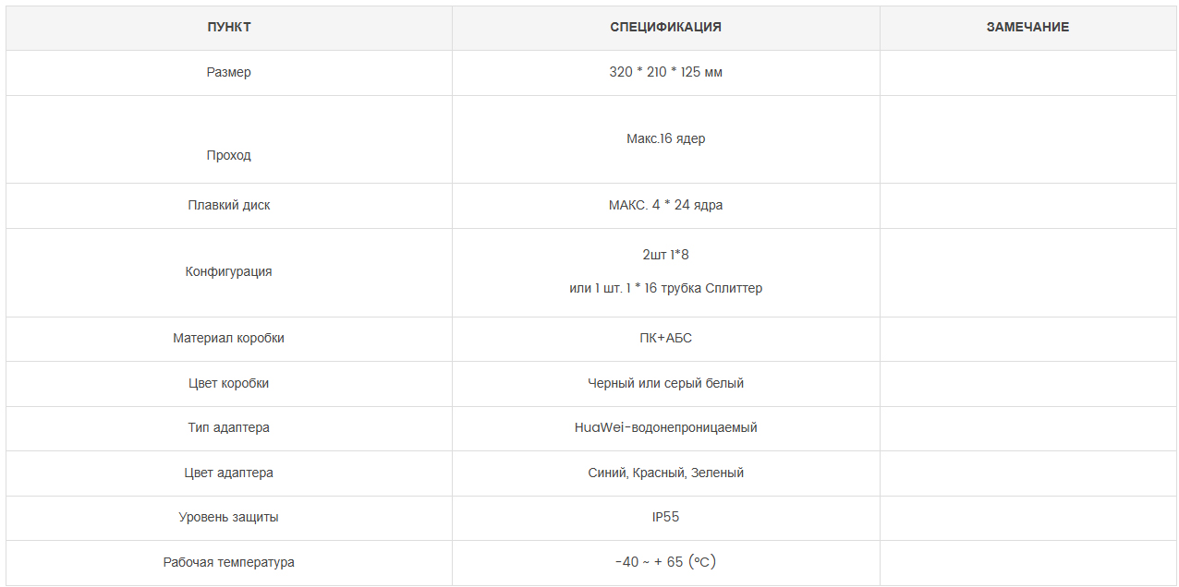Click the -40 ~ + 65 temperature value
Image resolution: width=1179 pixels, height=587 pixels.
pos(665,562)
